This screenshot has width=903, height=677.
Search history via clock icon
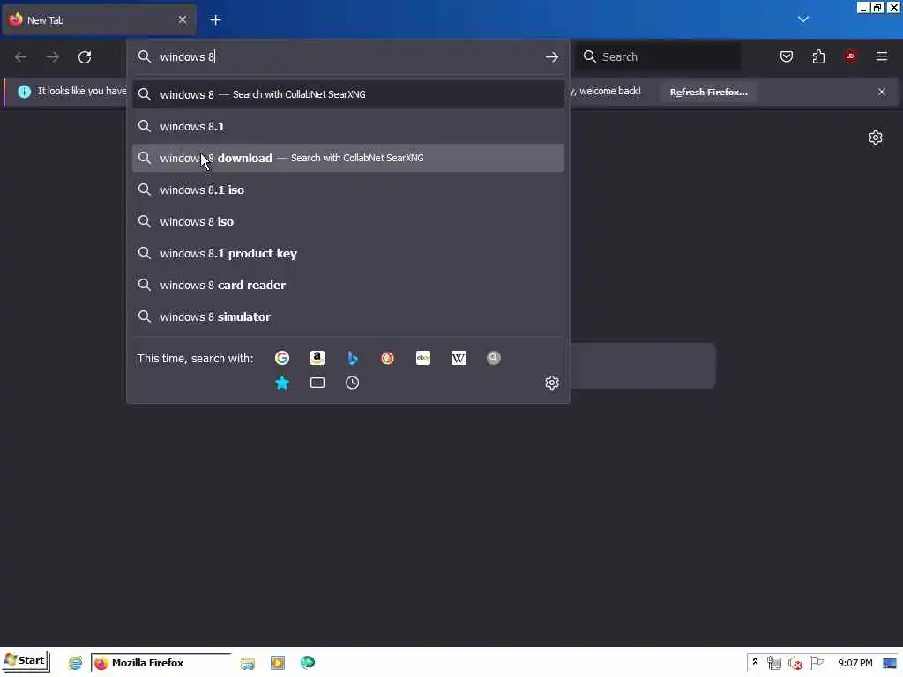[x=353, y=383]
